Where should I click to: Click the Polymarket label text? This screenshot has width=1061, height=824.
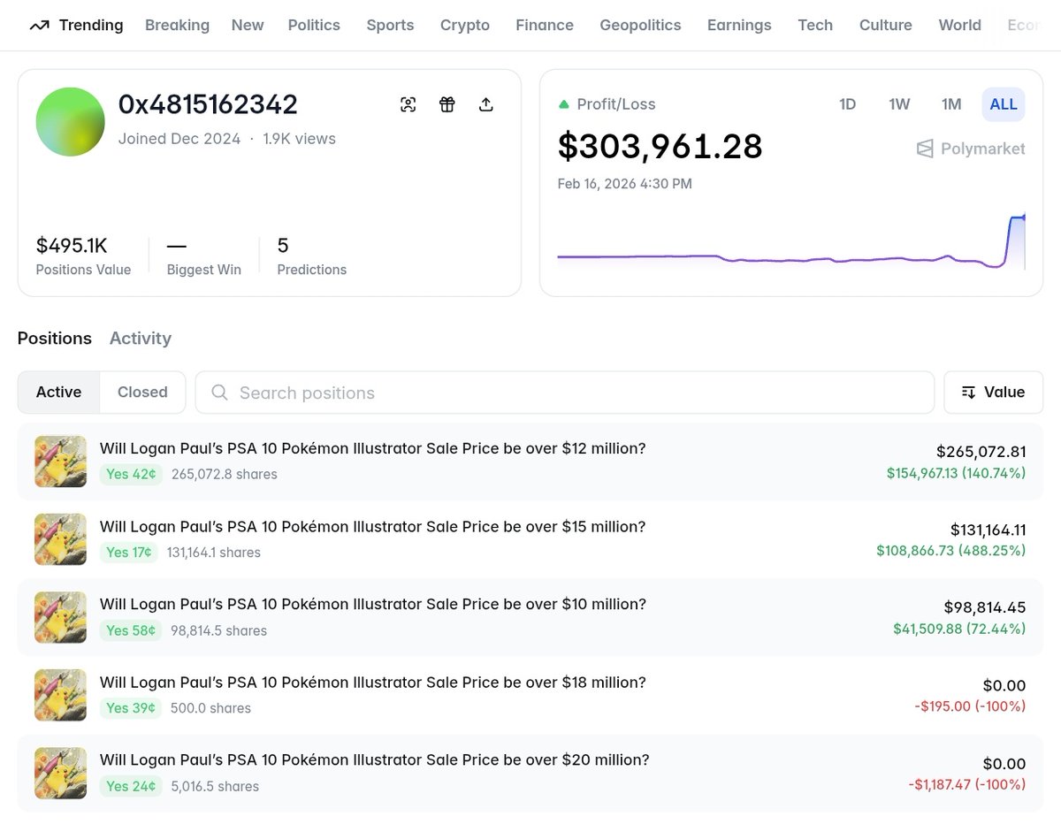click(983, 149)
